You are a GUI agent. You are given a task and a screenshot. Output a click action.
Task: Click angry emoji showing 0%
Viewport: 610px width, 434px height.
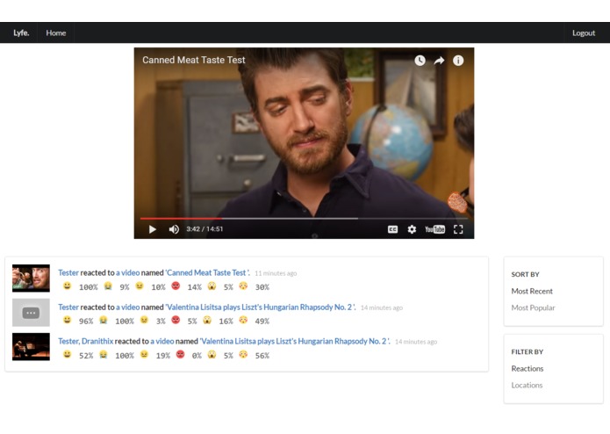(180, 355)
